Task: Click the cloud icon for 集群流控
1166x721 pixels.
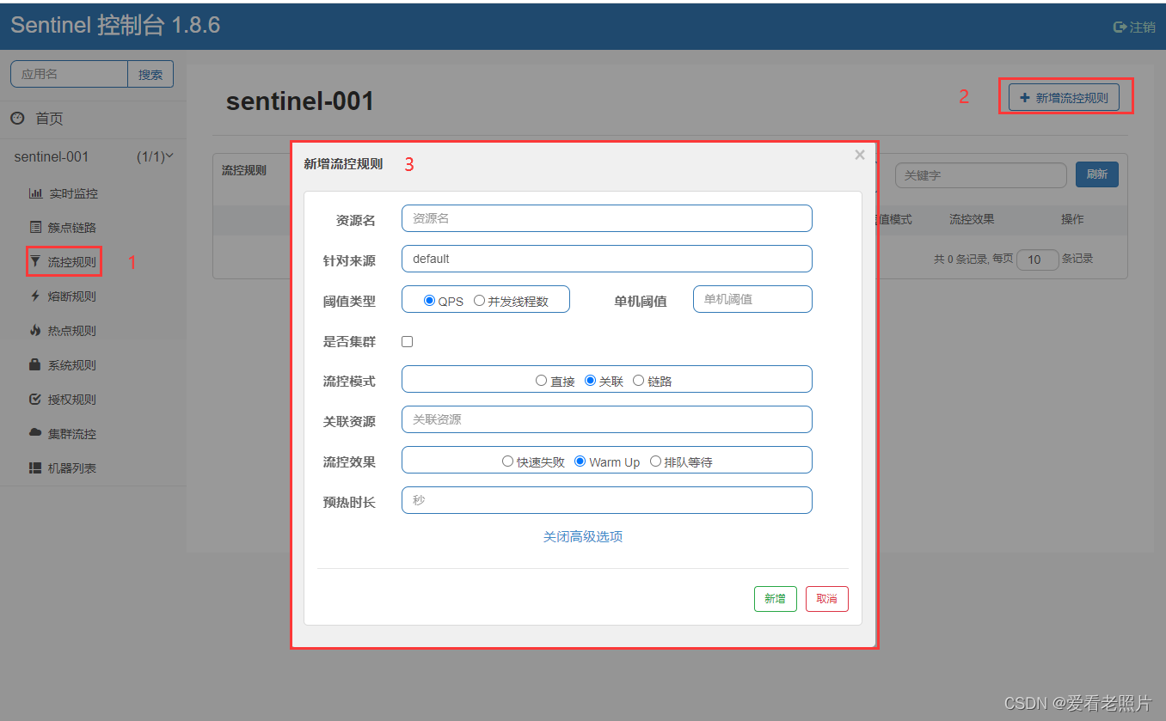Action: coord(35,433)
